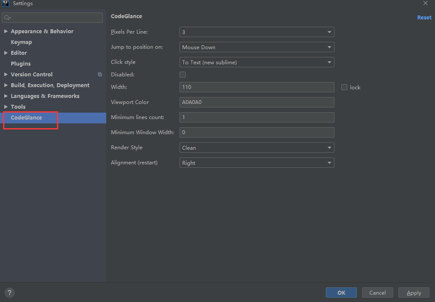435x302 pixels.
Task: Click the Cancel button
Action: pos(377,293)
